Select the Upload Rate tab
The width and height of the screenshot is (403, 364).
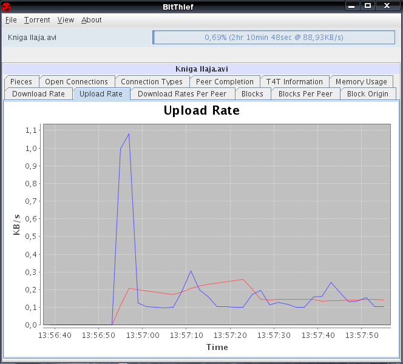(101, 94)
